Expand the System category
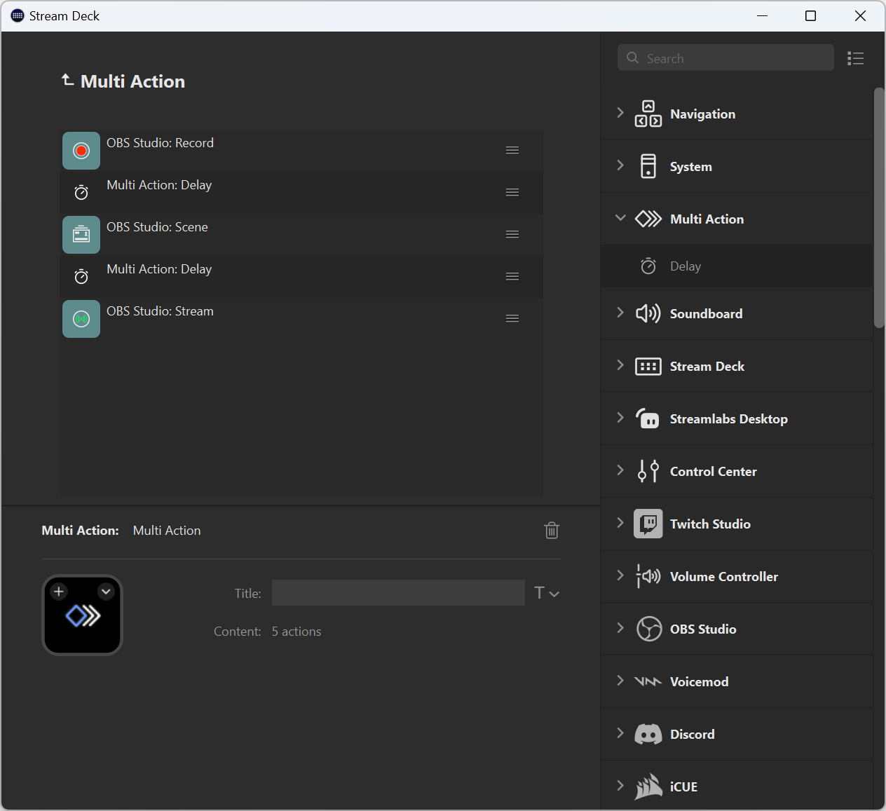 click(620, 165)
